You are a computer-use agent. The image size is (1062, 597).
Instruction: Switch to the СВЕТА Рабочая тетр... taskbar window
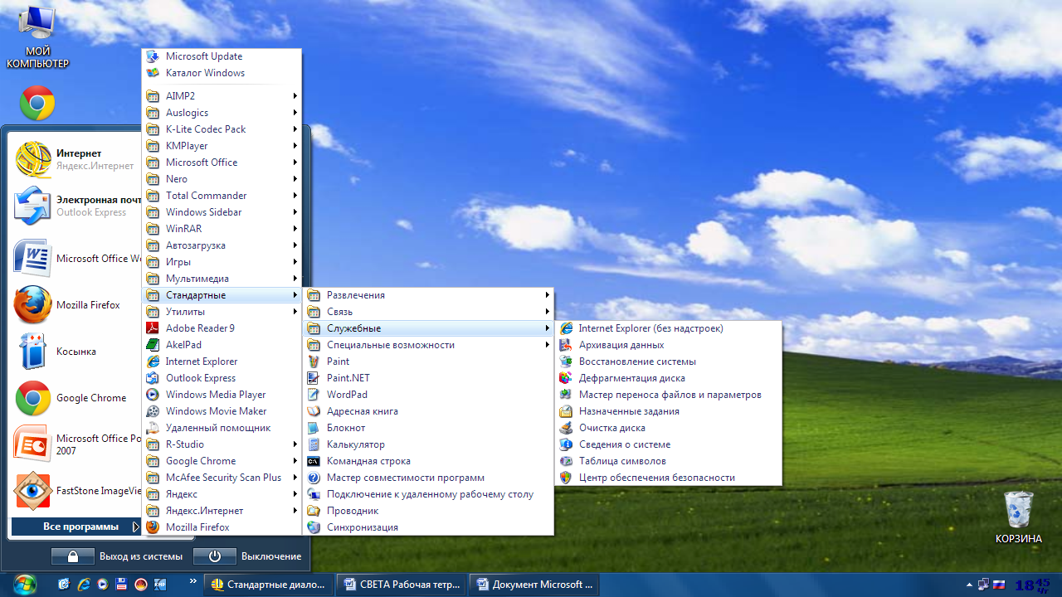point(402,585)
